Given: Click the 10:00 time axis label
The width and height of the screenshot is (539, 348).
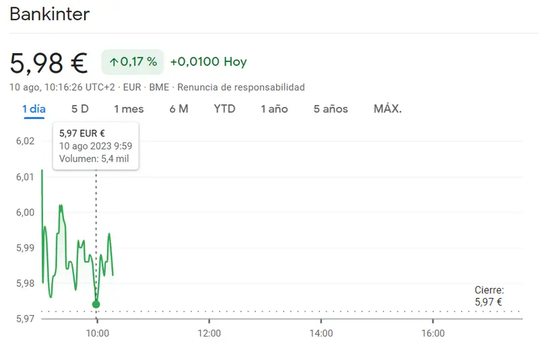Looking at the screenshot, I should [x=98, y=333].
